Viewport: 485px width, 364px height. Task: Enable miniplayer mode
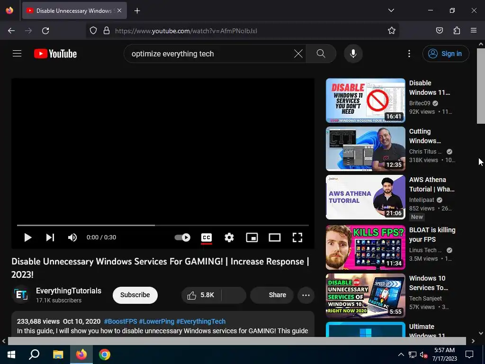point(252,237)
